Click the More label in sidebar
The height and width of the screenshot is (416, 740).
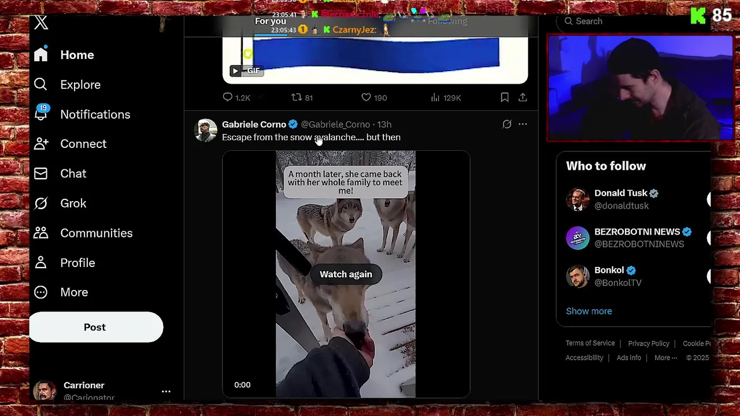pyautogui.click(x=74, y=292)
